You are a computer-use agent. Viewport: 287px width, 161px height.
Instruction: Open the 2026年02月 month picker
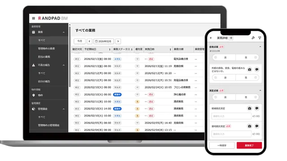pyautogui.click(x=104, y=41)
